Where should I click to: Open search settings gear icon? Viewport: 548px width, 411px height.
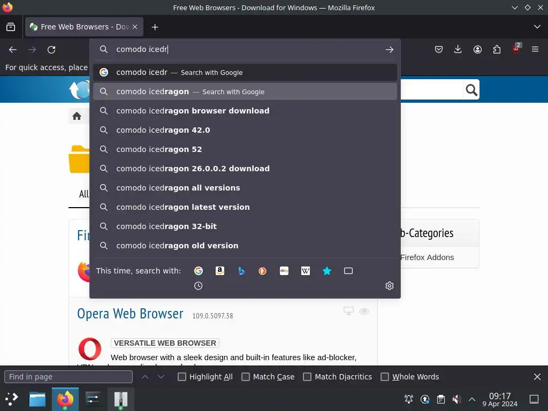click(x=390, y=286)
